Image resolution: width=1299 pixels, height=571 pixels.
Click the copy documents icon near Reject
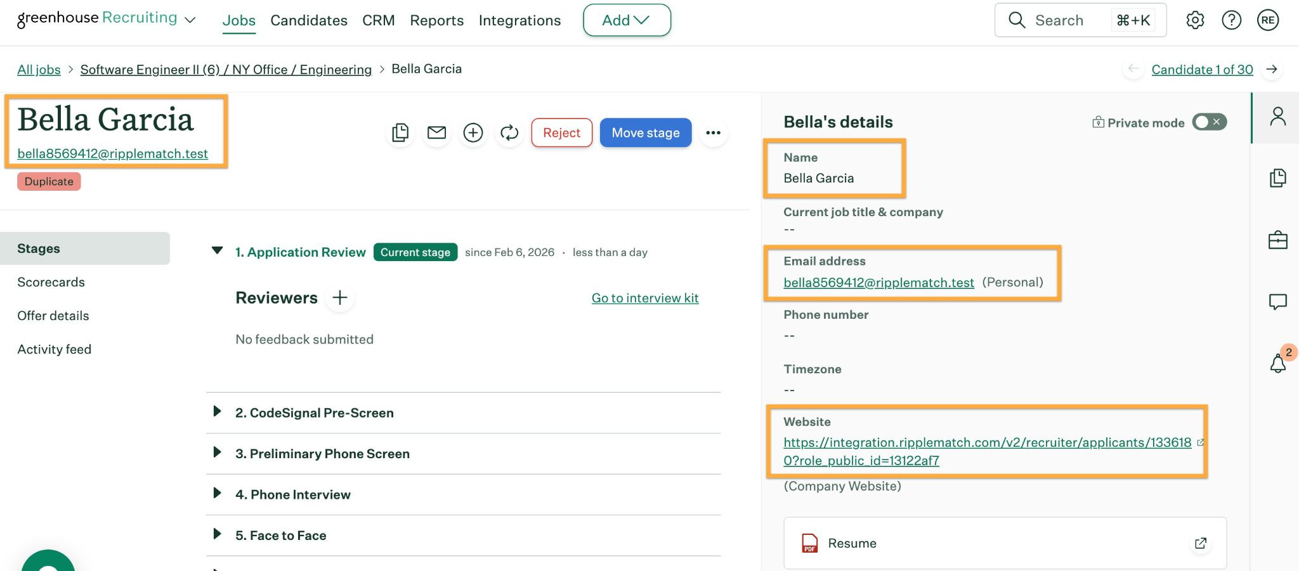(x=400, y=132)
